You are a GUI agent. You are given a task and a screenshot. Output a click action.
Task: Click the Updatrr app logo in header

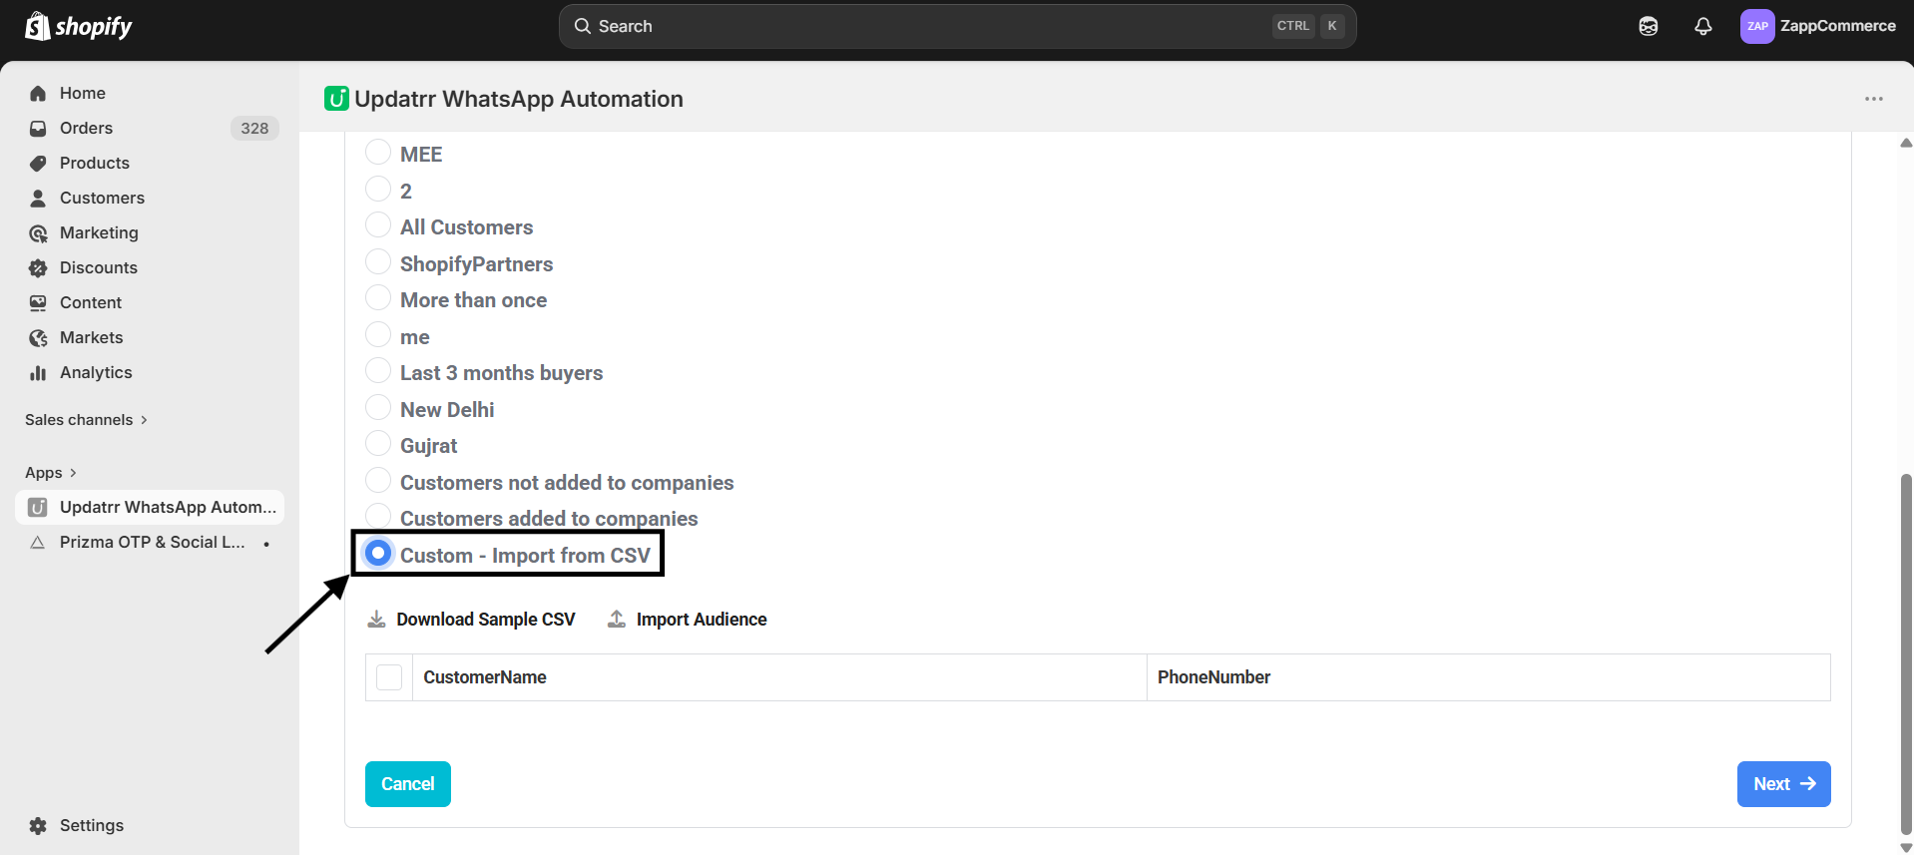coord(336,99)
